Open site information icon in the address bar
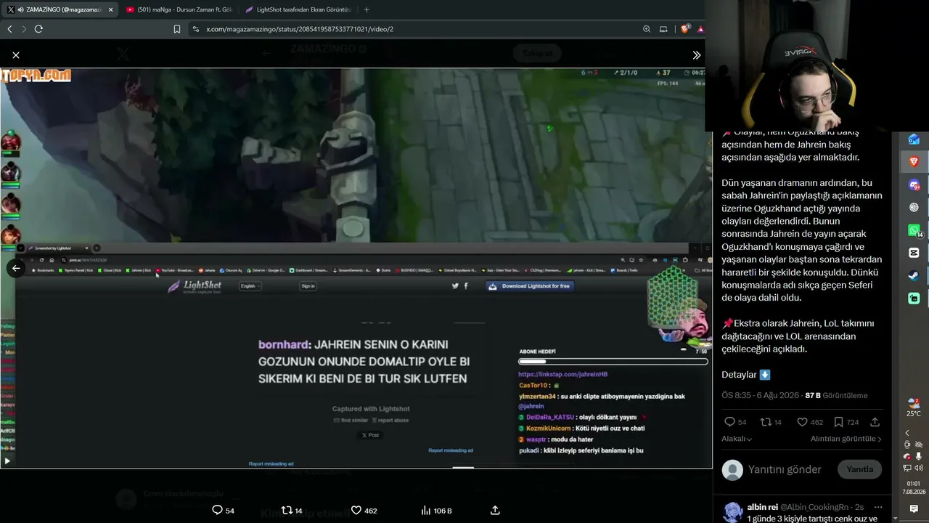Viewport: 929px width, 523px height. click(x=195, y=29)
